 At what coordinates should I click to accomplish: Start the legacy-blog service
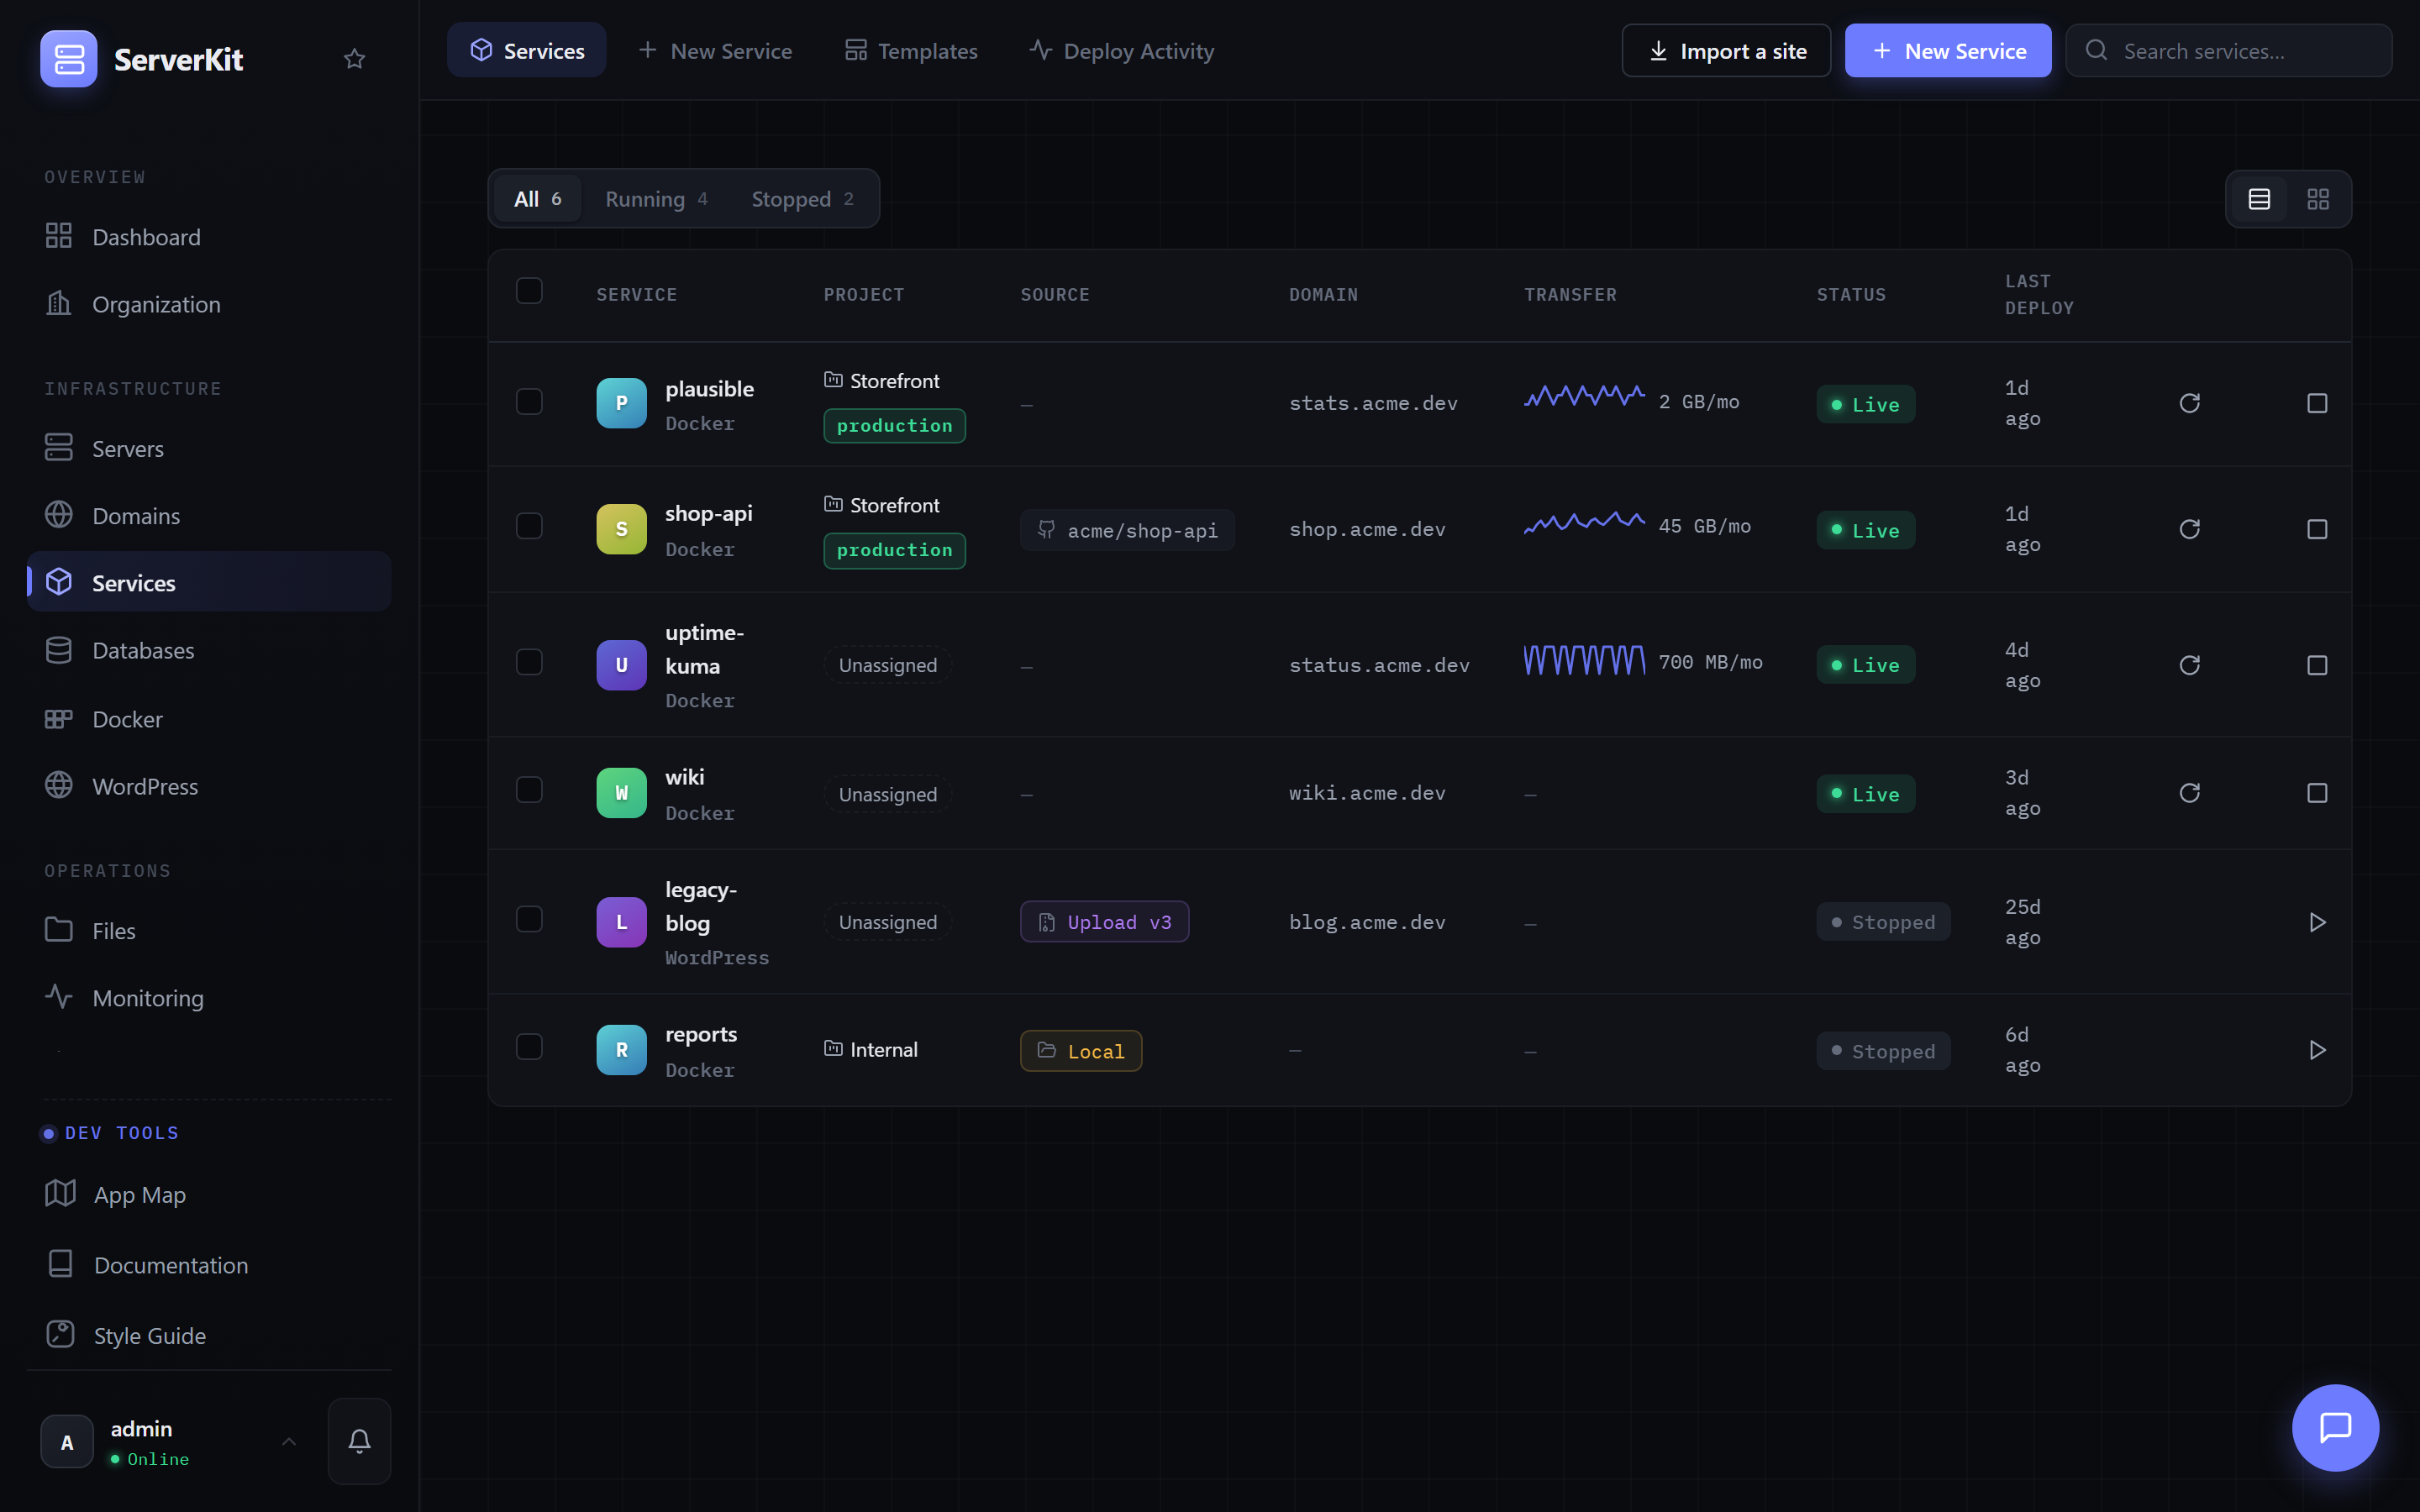pos(2317,922)
